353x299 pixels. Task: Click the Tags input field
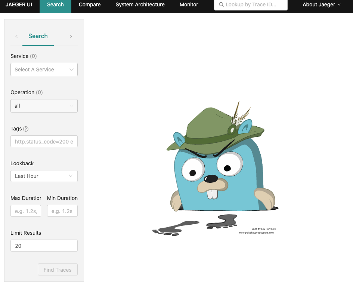(x=44, y=141)
